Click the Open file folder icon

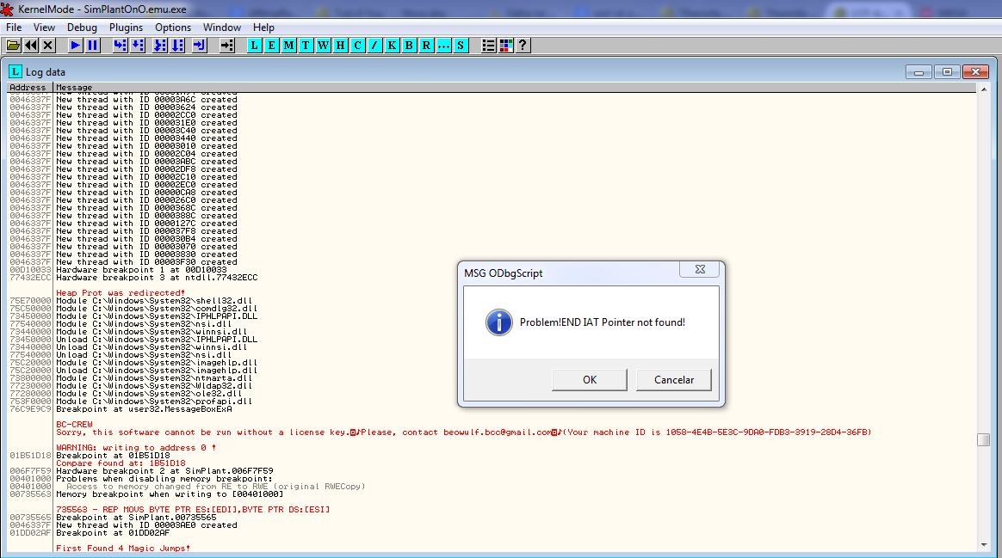click(x=13, y=46)
